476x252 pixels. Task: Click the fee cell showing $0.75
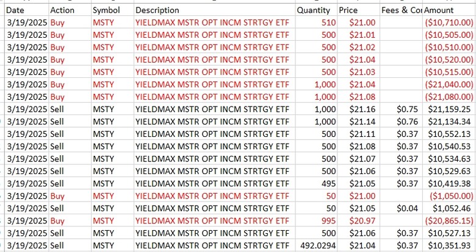[401, 110]
